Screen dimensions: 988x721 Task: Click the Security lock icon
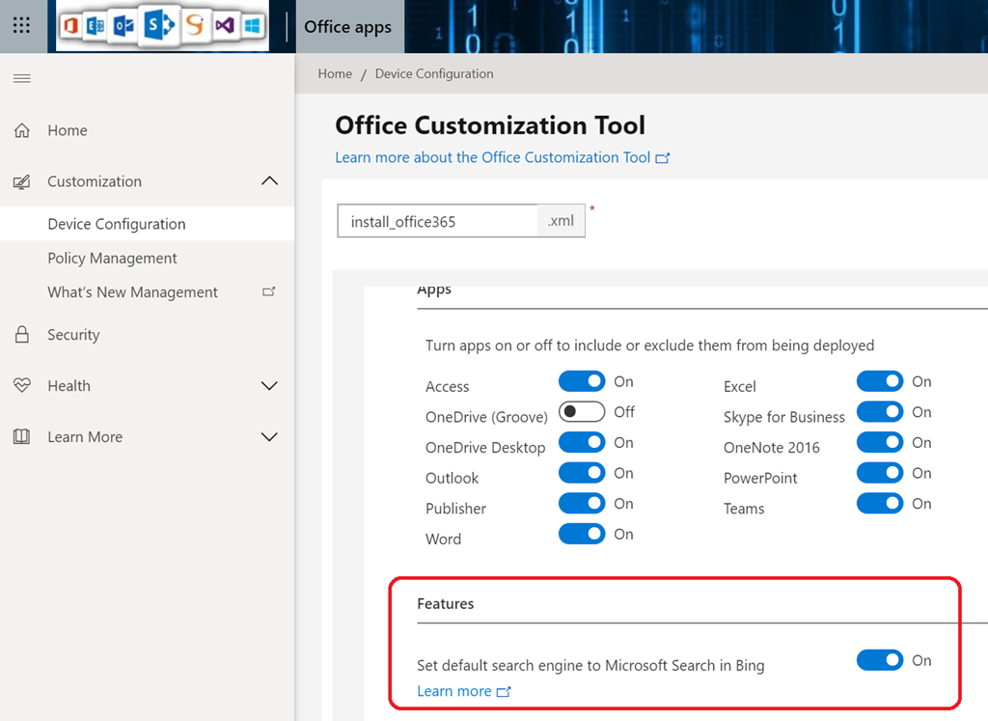click(x=22, y=335)
